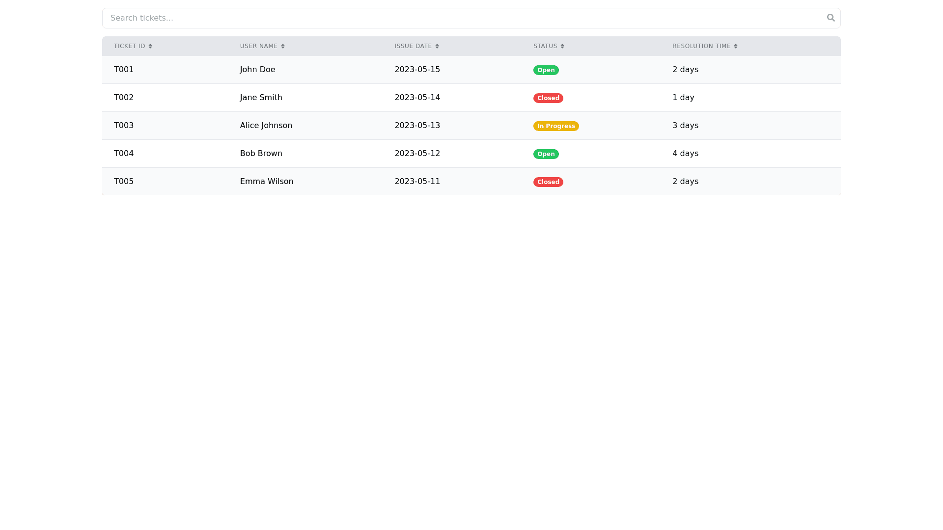Click the Open badge in Bob Brown row
The width and height of the screenshot is (943, 530).
coord(546,154)
